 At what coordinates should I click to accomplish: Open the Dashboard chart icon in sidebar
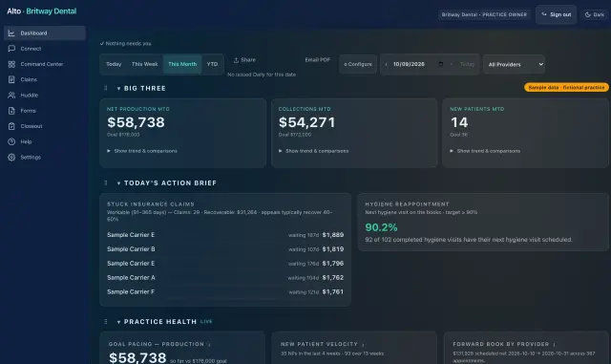pos(11,33)
